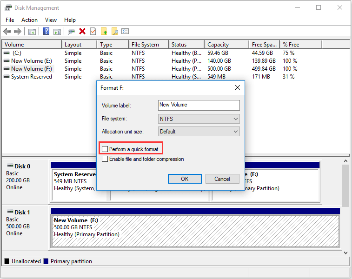The height and width of the screenshot is (279, 352).
Task: Click the black Unallocated legend swatch
Action: coord(7,261)
